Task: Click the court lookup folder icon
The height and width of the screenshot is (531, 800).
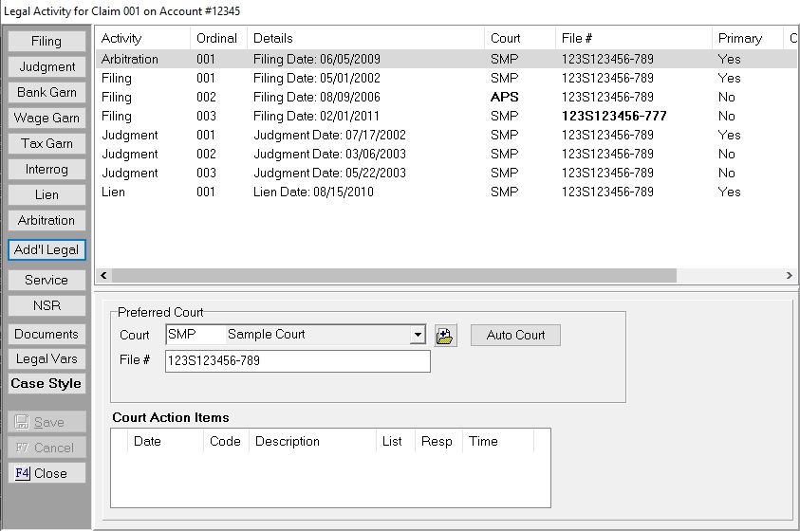Action: coord(446,336)
